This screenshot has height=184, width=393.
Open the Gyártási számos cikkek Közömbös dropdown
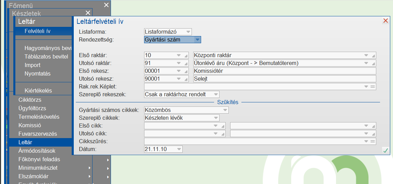point(225,110)
